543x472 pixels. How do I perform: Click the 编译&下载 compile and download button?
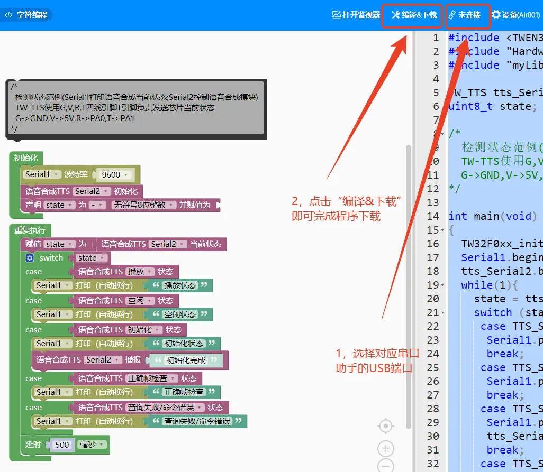pyautogui.click(x=413, y=15)
